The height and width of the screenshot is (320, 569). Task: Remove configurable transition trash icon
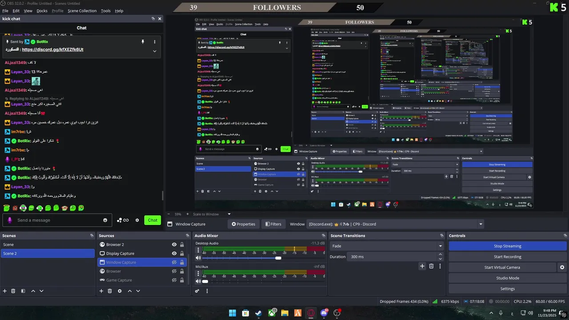[x=431, y=266]
